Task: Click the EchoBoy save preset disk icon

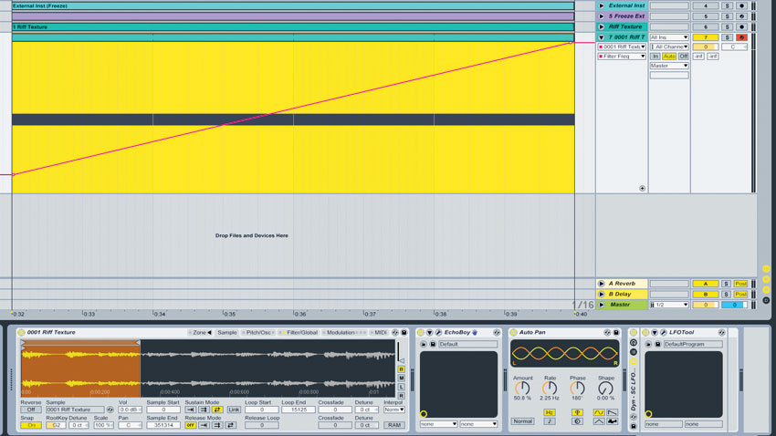Action: point(433,344)
